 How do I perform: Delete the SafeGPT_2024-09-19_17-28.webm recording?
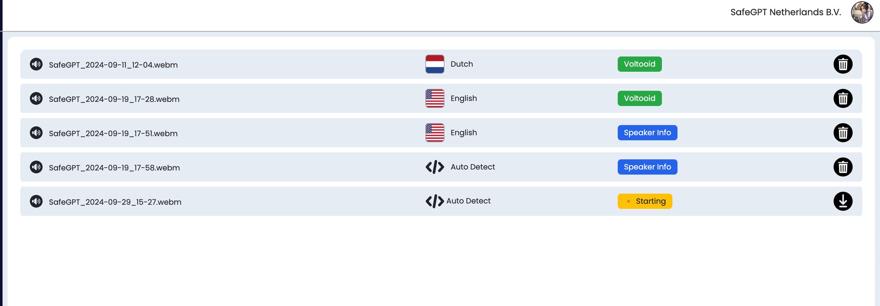843,98
